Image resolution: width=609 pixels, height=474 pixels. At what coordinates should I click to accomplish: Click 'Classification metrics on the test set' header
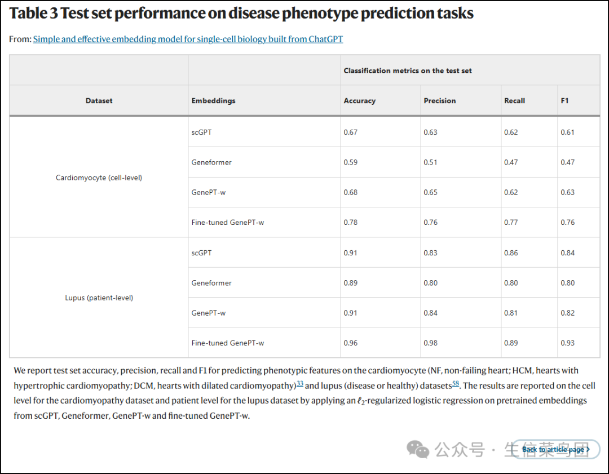(x=408, y=70)
